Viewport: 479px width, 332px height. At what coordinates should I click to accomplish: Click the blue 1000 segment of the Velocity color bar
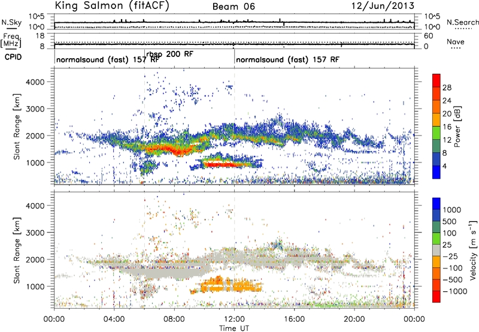(x=436, y=204)
